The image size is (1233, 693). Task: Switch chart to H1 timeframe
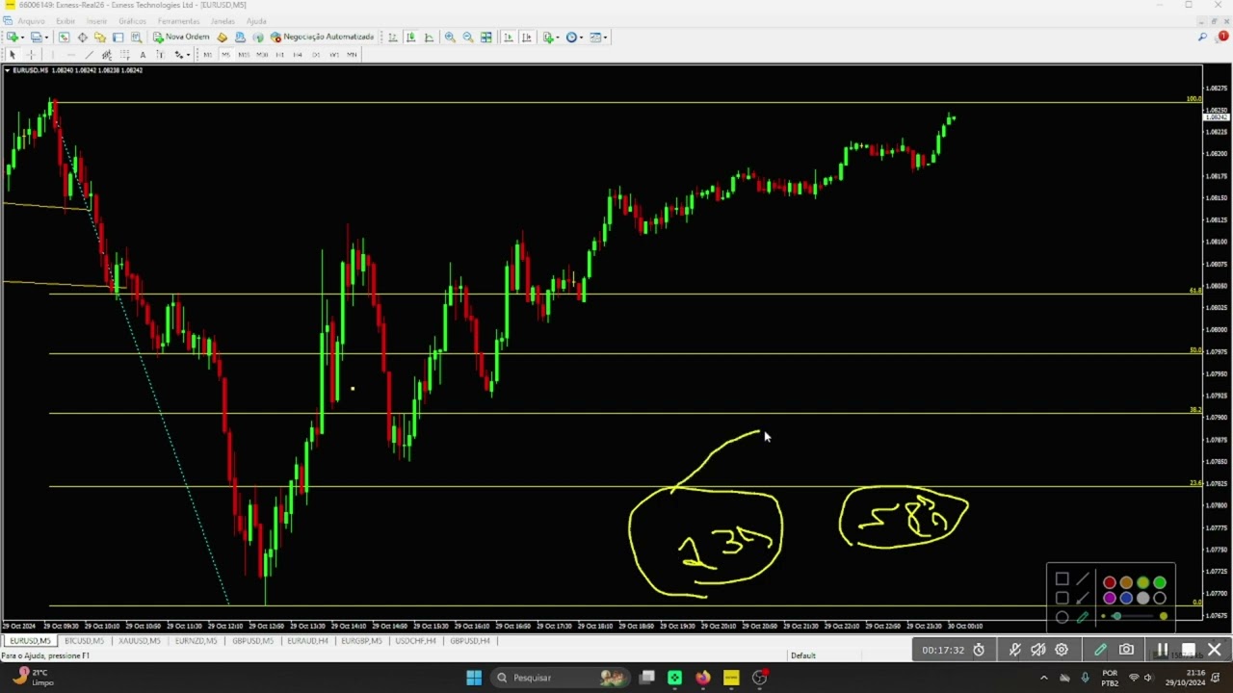(279, 54)
